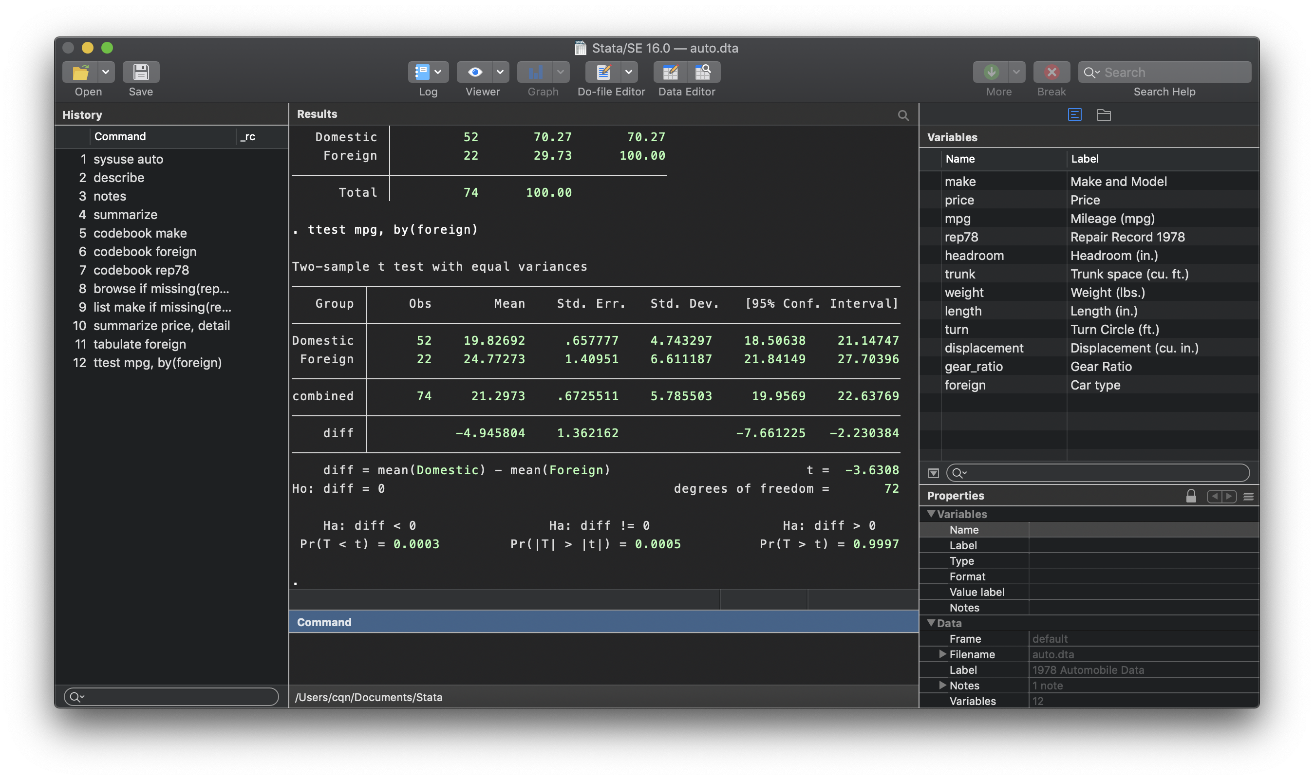Select 'sysuse auto' in History

[x=171, y=159]
